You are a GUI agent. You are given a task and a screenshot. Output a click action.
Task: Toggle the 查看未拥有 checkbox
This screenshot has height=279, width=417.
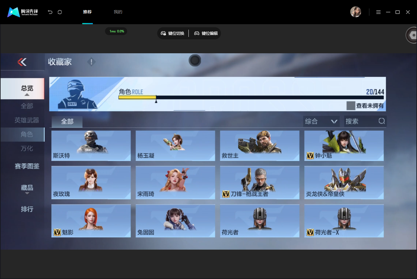tap(351, 106)
